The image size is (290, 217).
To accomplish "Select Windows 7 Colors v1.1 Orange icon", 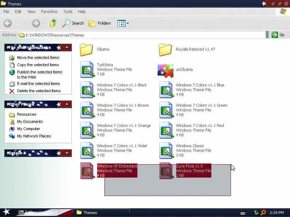I will tap(87, 130).
